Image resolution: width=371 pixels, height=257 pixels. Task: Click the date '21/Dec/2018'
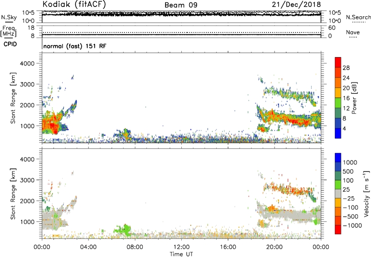point(296,5)
